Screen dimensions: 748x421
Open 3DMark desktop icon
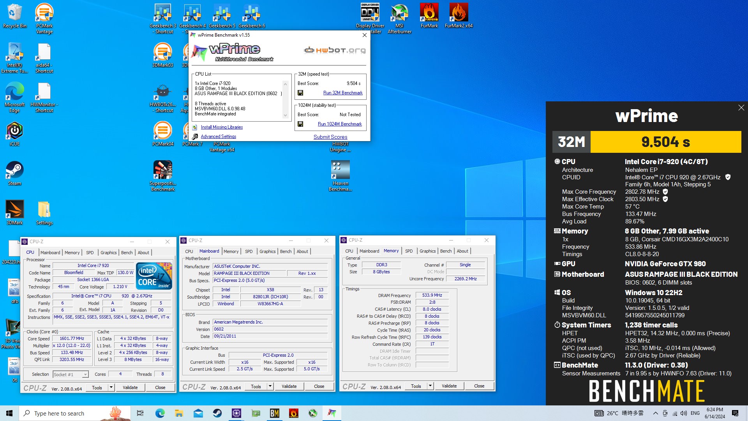[x=15, y=212]
